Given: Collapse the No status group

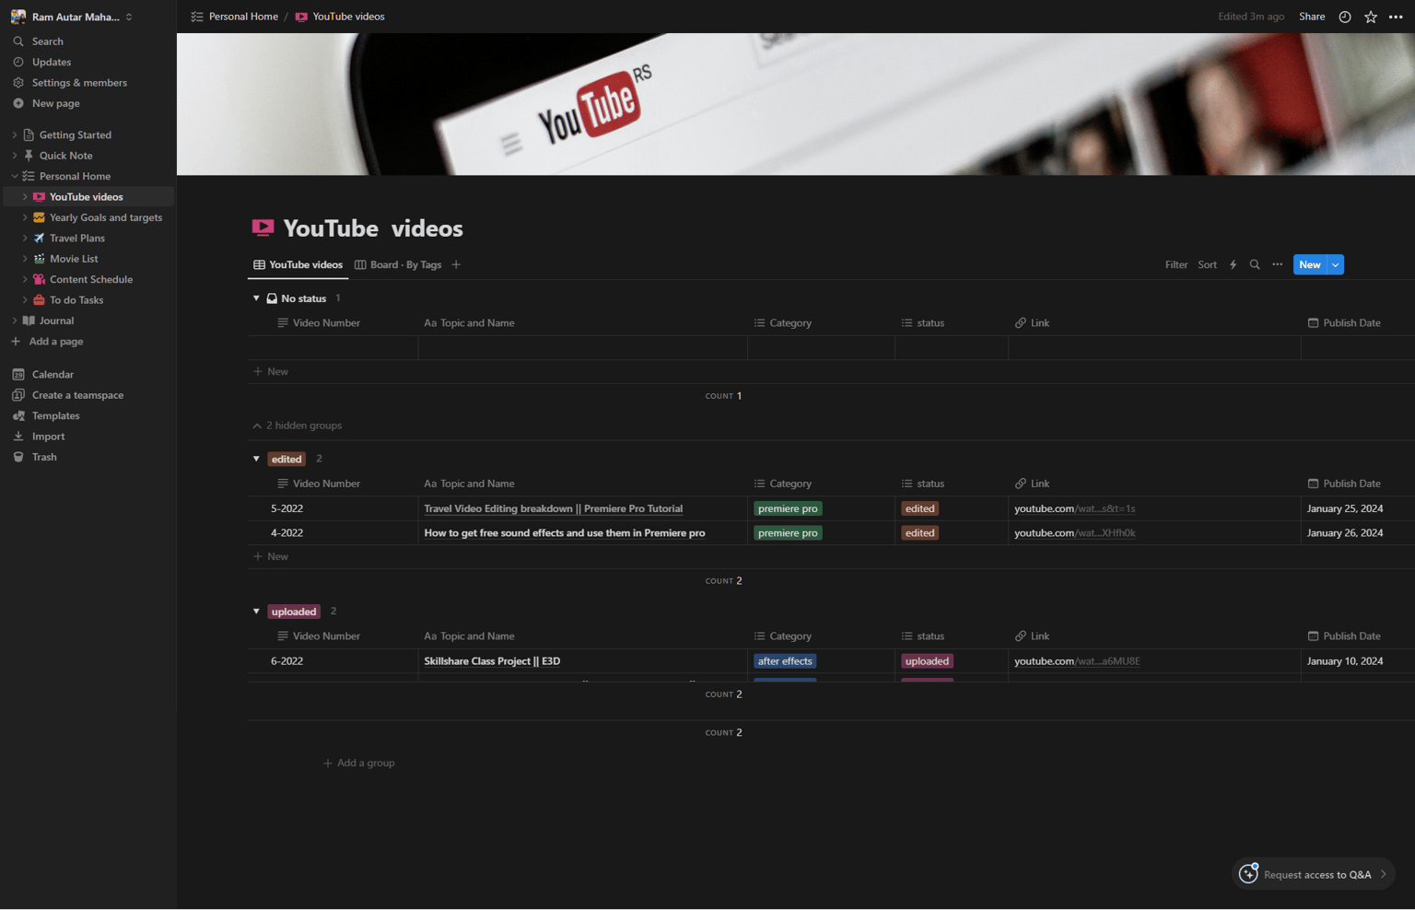Looking at the screenshot, I should click(256, 298).
